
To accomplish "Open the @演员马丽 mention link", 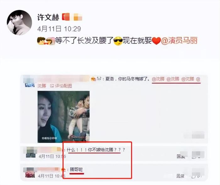I will point(179,41).
